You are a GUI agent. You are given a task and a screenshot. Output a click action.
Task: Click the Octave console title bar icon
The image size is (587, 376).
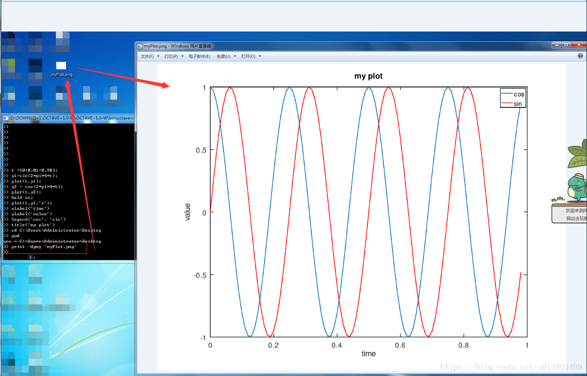click(6, 118)
